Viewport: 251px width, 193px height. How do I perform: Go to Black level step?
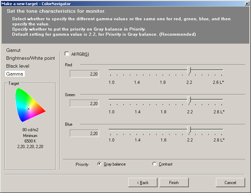click(x=18, y=66)
